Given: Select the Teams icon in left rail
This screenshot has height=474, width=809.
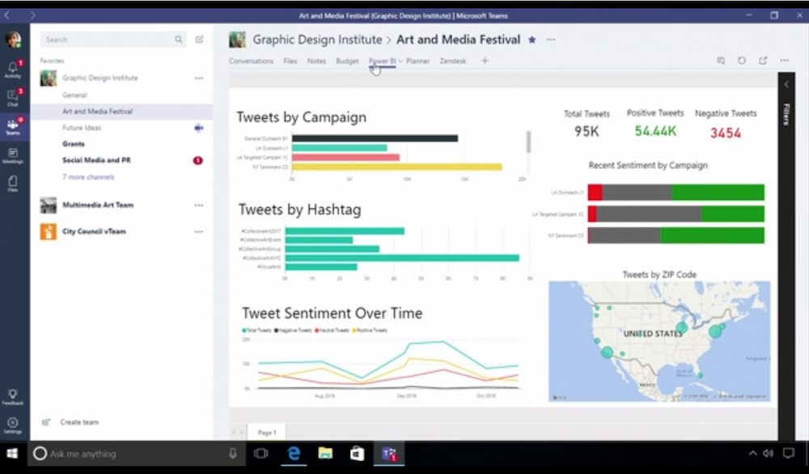Looking at the screenshot, I should 13,126.
